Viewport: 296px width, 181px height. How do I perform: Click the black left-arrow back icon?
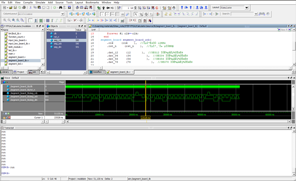coord(108,8)
